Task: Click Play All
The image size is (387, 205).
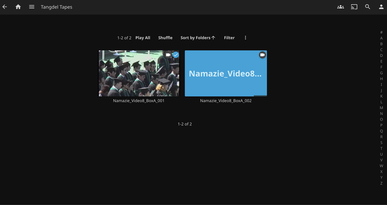Action: click(x=143, y=38)
